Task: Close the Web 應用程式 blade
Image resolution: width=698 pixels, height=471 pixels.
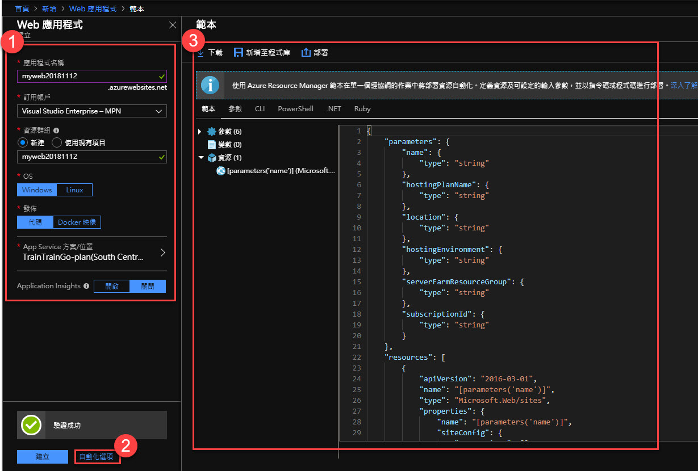Action: coord(173,25)
